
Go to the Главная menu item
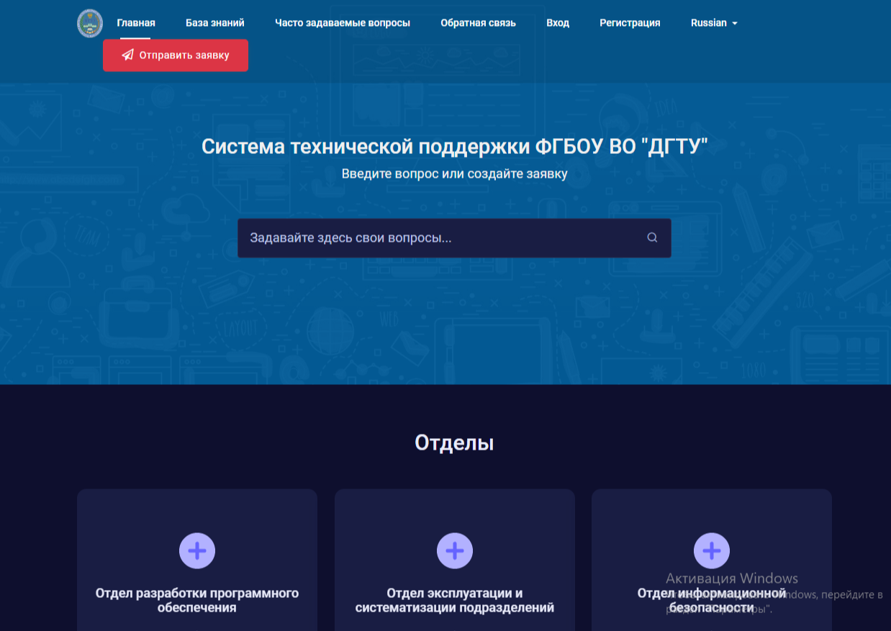[x=136, y=23]
